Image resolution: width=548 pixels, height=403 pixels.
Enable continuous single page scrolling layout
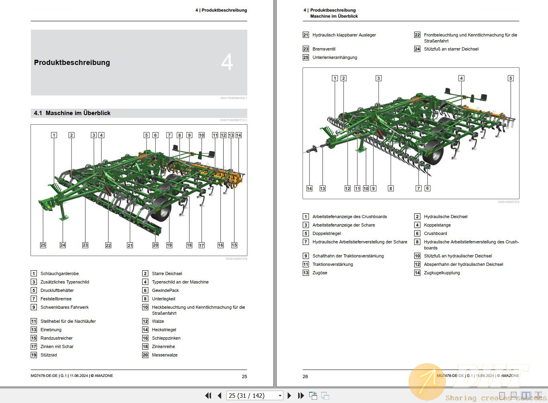(513, 396)
